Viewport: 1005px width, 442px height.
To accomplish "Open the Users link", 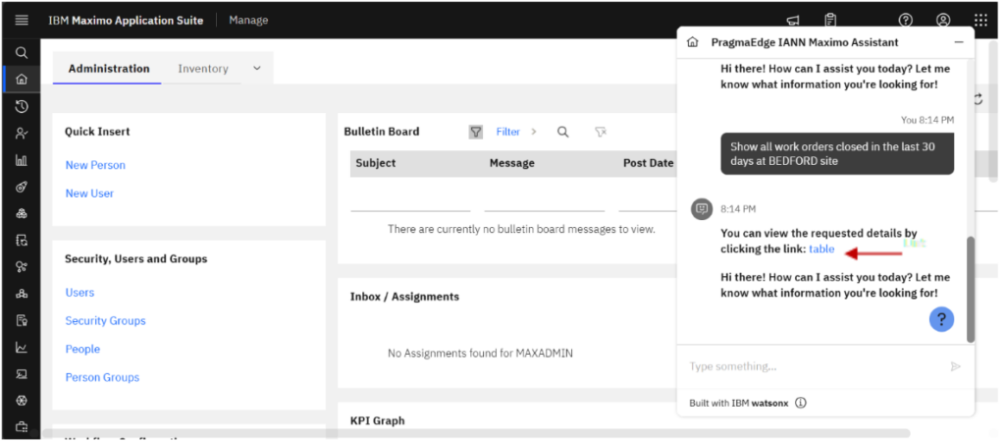I will coord(79,292).
